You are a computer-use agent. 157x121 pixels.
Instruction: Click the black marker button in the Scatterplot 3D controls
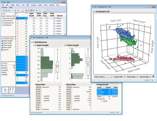pos(153,76)
